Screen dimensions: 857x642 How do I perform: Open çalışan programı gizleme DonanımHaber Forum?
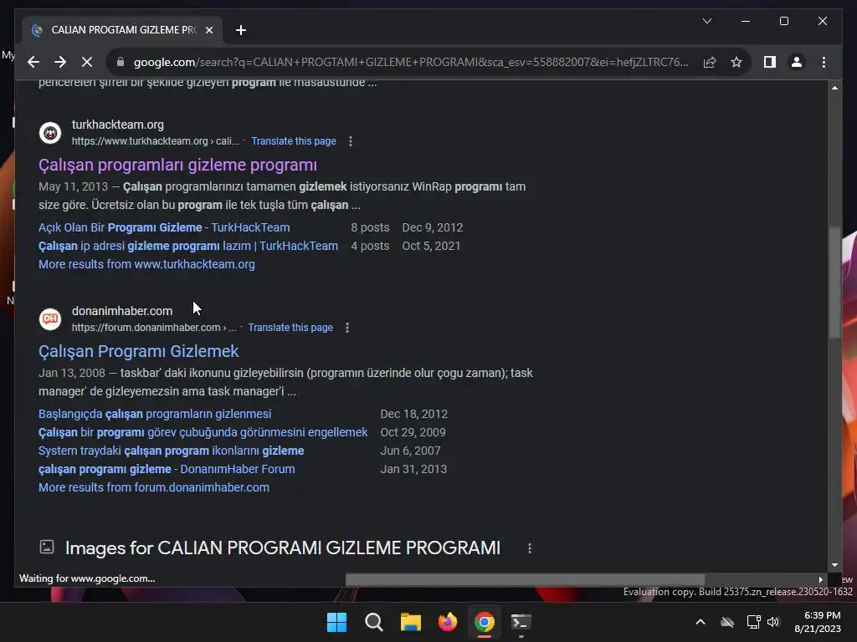tap(167, 469)
